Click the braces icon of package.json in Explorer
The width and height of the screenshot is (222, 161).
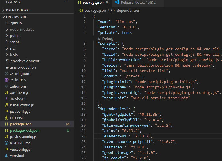point(7,124)
